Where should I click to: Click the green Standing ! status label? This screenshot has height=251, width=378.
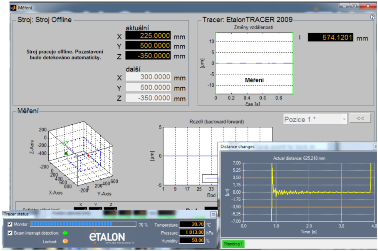(233, 244)
